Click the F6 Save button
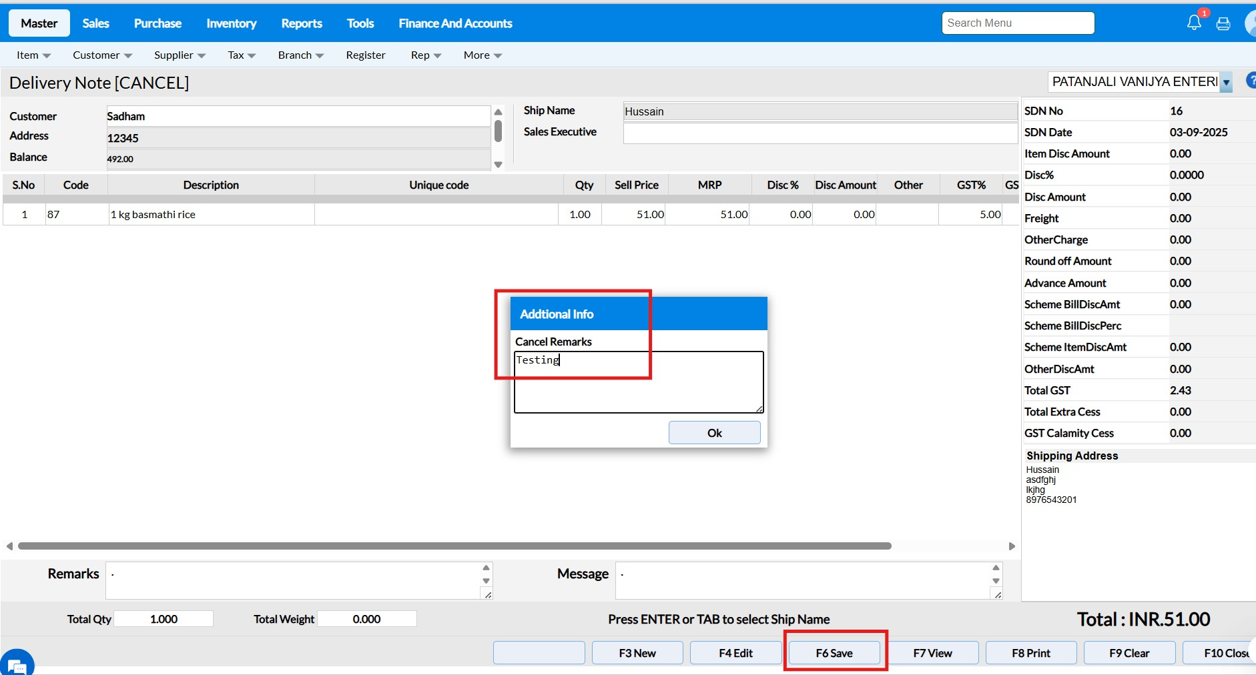 (x=834, y=653)
